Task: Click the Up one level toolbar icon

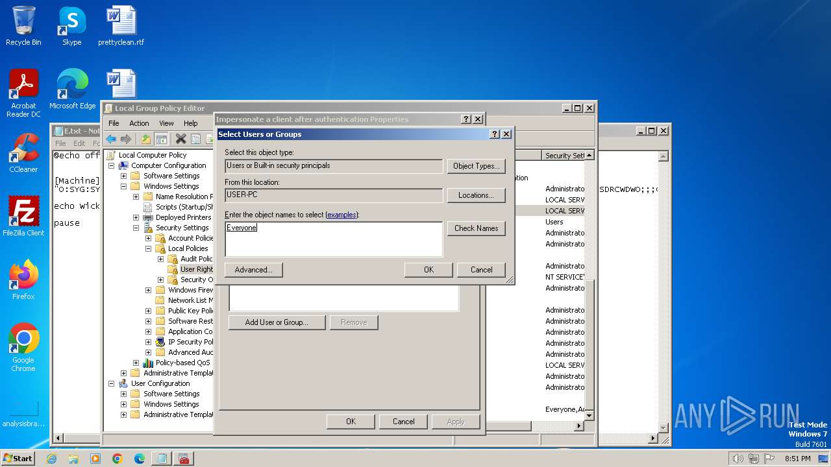Action: click(x=146, y=139)
